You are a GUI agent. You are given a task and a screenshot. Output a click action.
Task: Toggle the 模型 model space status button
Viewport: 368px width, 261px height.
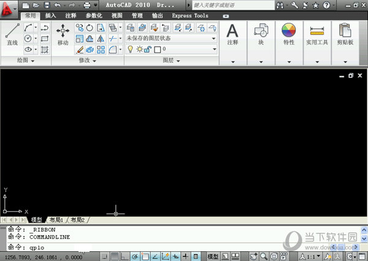pos(213,256)
